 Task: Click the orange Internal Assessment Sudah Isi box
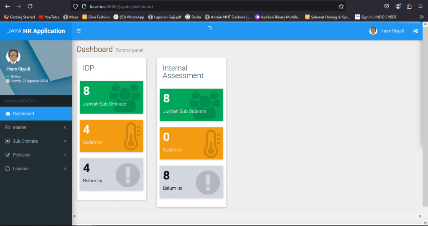pyautogui.click(x=191, y=143)
